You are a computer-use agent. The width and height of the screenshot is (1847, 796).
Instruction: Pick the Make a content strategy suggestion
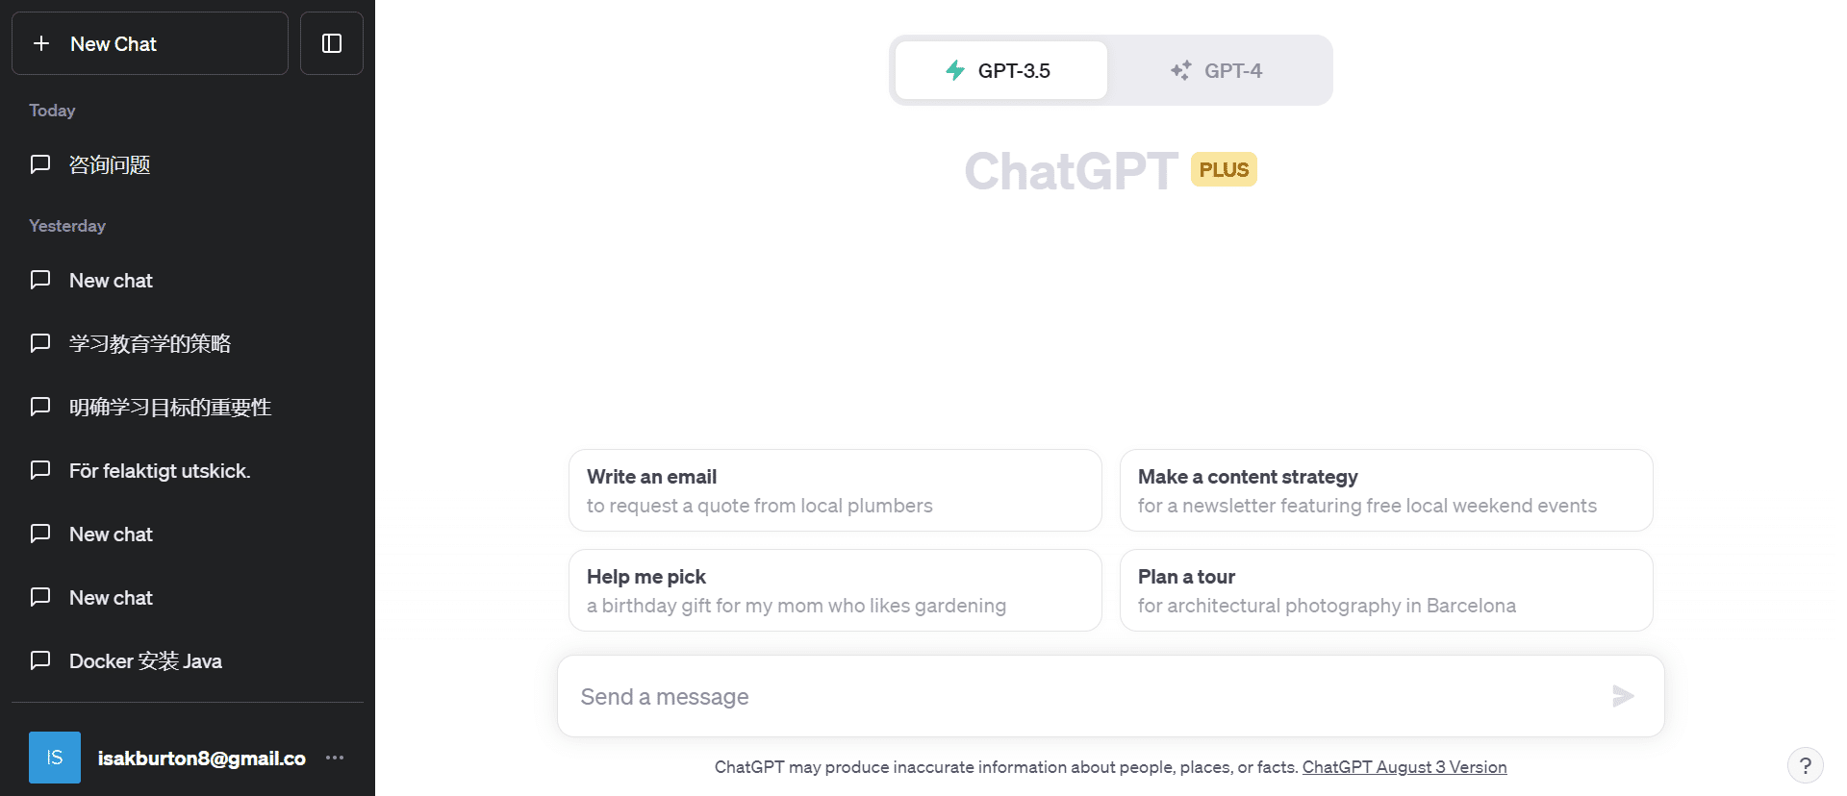pos(1385,490)
